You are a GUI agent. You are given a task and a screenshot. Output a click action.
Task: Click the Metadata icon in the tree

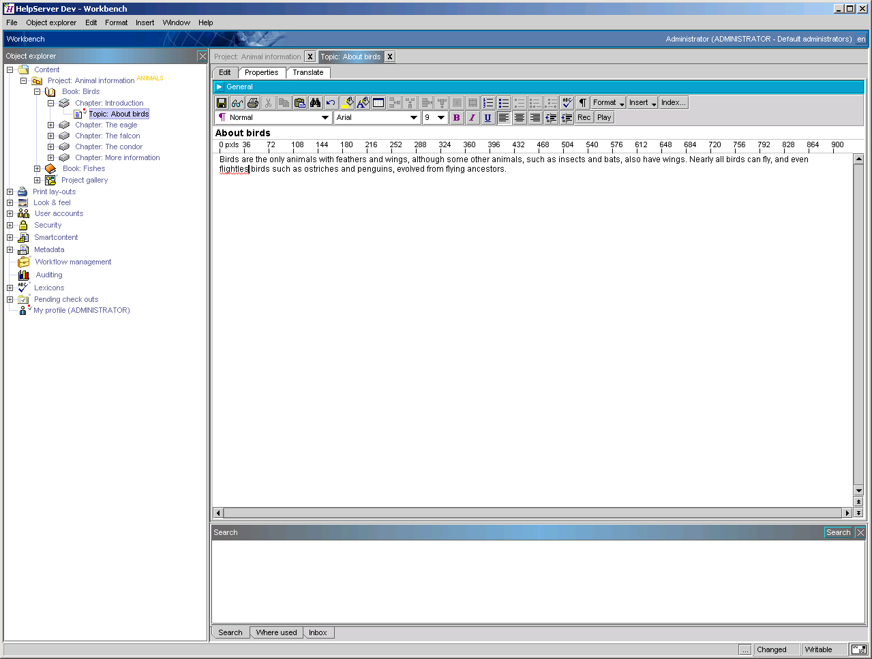(23, 249)
